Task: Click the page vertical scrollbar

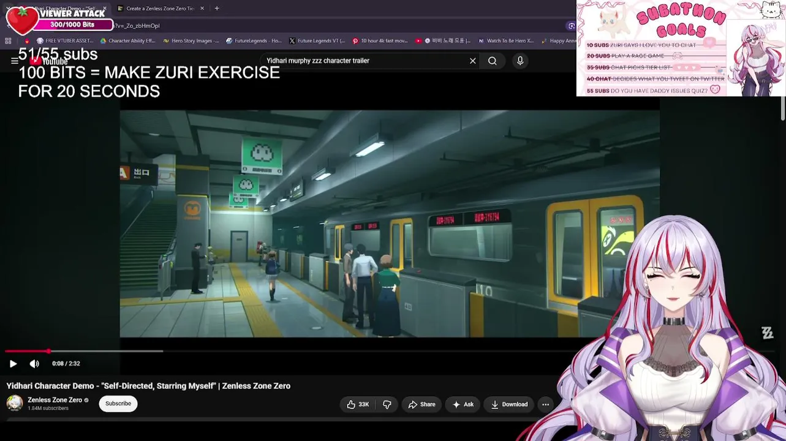Action: [783, 108]
